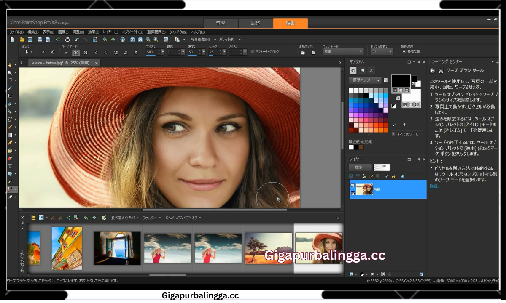Image resolution: width=506 pixels, height=303 pixels.
Task: Select the desert tree thumbnail in organizer
Action: 268,249
